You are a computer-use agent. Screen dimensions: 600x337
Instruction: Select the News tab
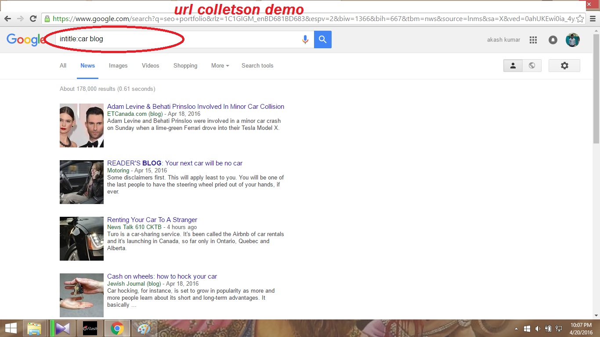(x=87, y=65)
